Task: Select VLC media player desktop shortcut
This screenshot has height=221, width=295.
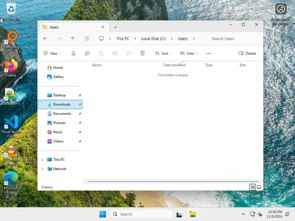Action: click(11, 155)
